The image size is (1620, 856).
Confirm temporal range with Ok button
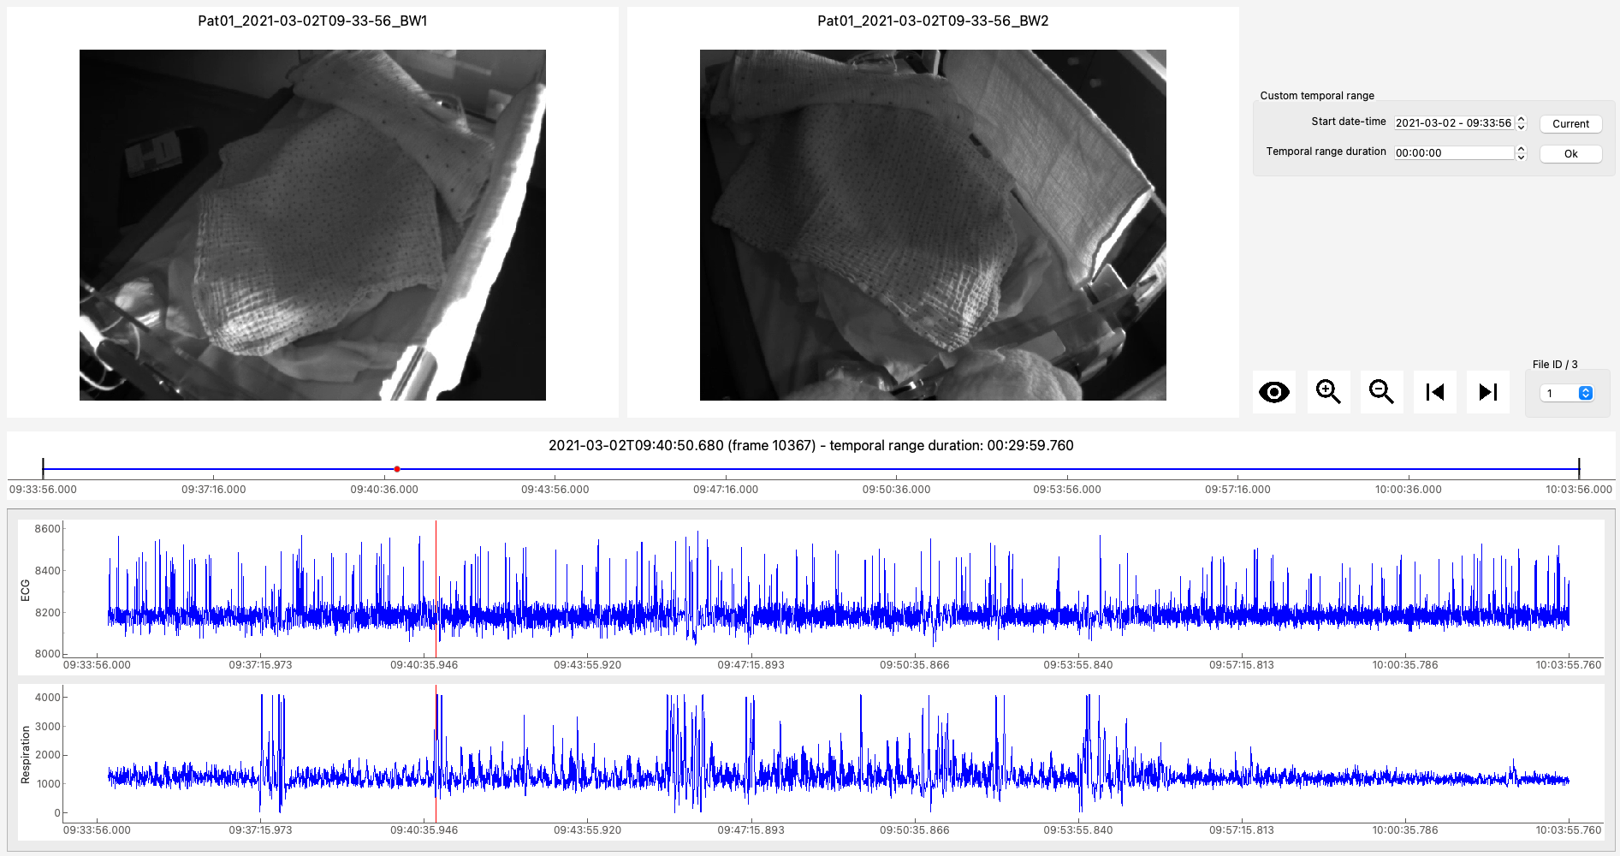tap(1570, 153)
